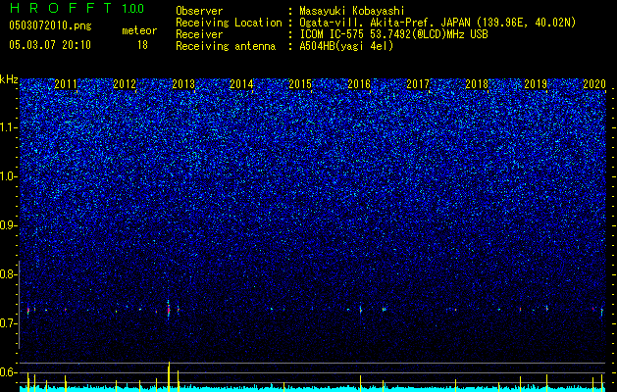The width and height of the screenshot is (617, 392).
Task: Click the meteor count 18
Action: pos(142,45)
